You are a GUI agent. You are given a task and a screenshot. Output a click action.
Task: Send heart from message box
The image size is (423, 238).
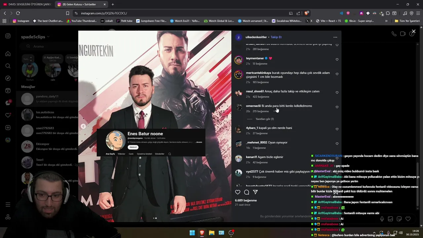pyautogui.click(x=408, y=219)
